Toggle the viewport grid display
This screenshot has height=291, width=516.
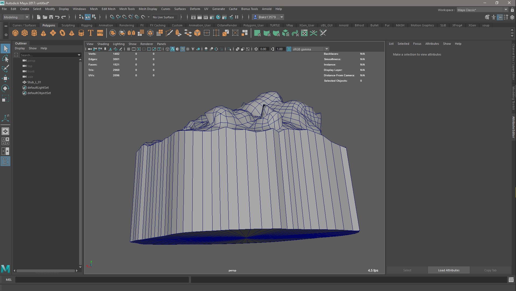pos(129,49)
